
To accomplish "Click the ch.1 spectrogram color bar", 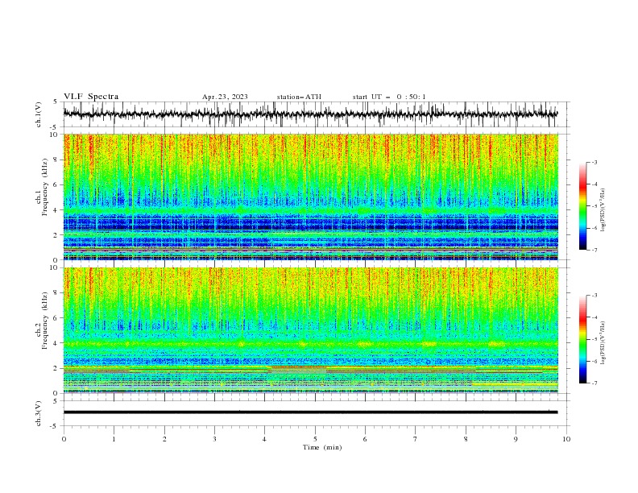I will tap(582, 206).
